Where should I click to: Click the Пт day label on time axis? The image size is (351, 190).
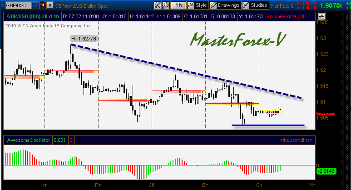click(x=98, y=185)
